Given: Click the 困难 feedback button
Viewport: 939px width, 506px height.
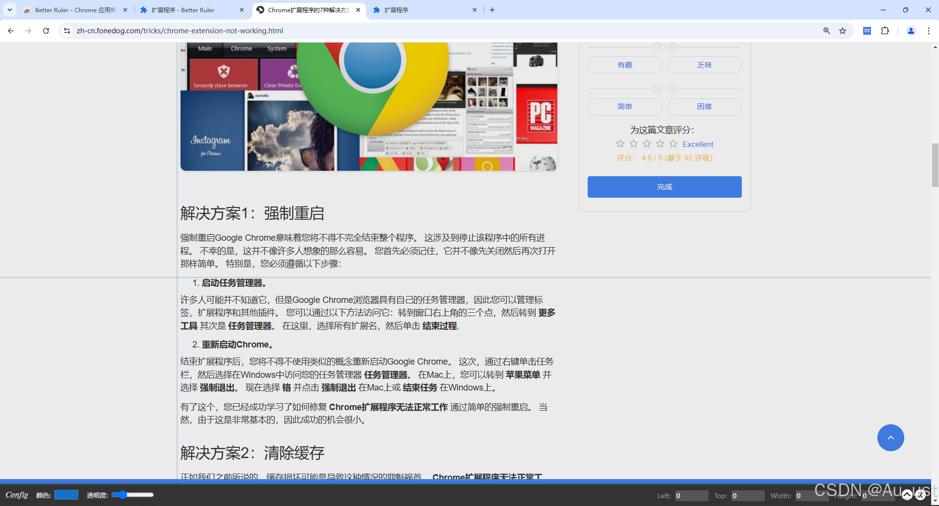Looking at the screenshot, I should [x=705, y=107].
